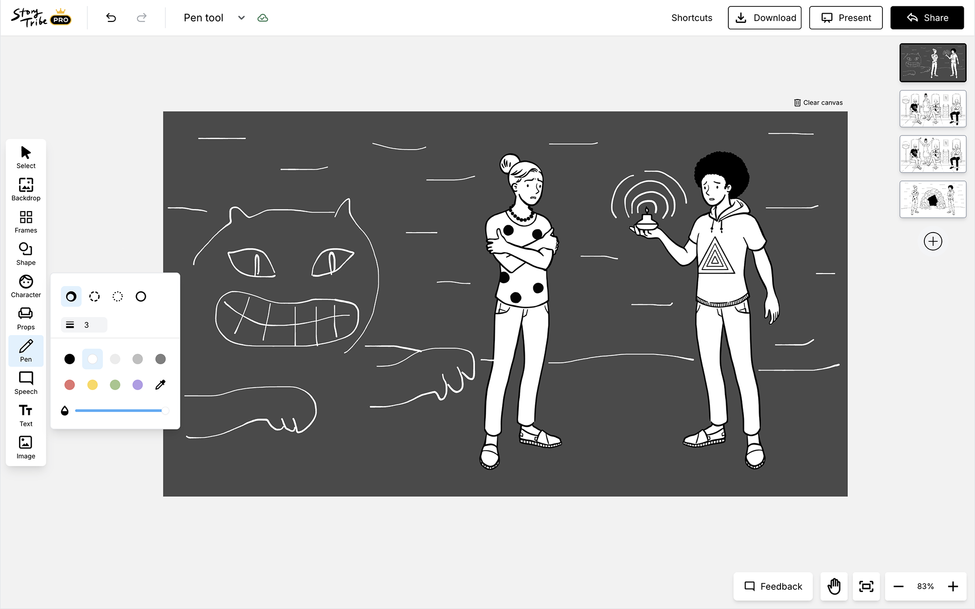Select the Text tool
This screenshot has height=609, width=975.
pos(26,415)
